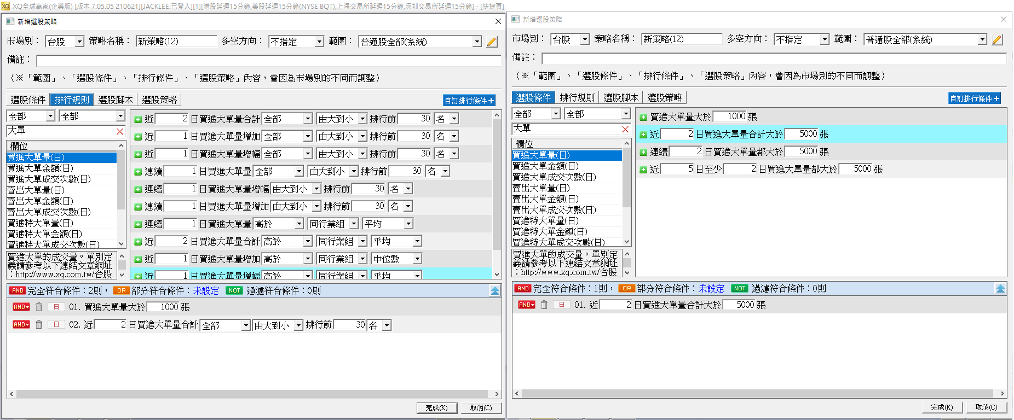Click the 未設定 link in right dialog

pyautogui.click(x=711, y=289)
